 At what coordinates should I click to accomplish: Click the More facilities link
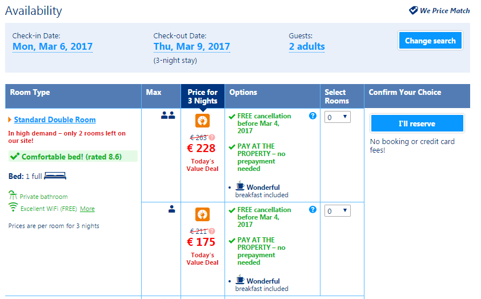[x=87, y=209]
